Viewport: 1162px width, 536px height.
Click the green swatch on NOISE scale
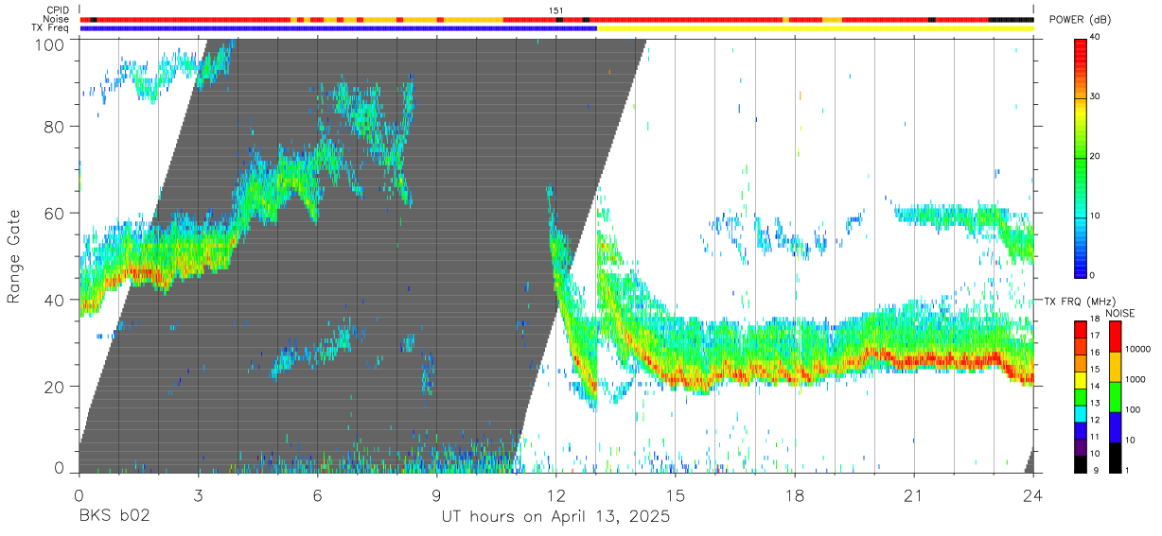pyautogui.click(x=1115, y=396)
